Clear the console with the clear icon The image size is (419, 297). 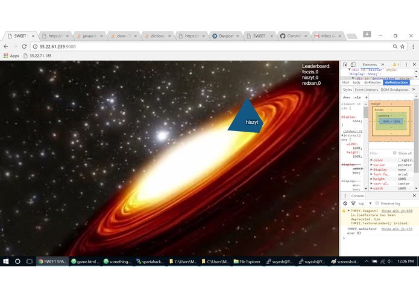[x=345, y=203]
